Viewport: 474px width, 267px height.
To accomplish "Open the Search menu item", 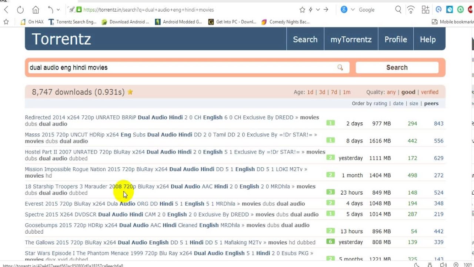I will coord(305,39).
